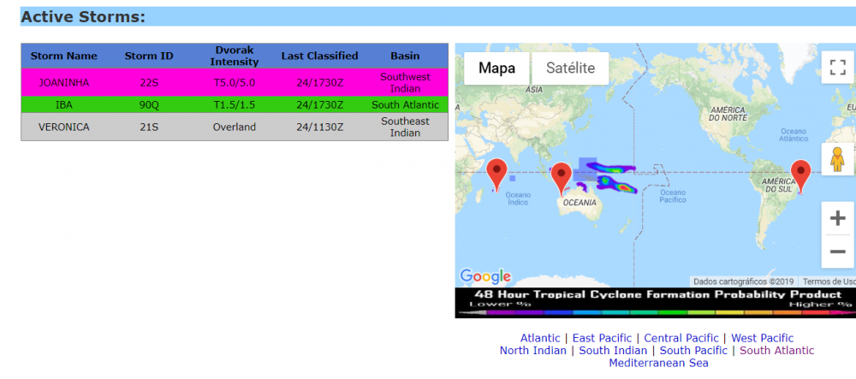Screen dimensions: 856x379
Task: Click the red marker near South America
Action: (x=801, y=174)
